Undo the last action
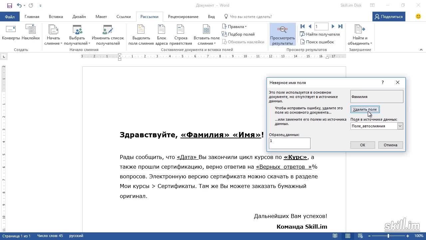Viewport: 426px width, 240px height. click(x=19, y=5)
